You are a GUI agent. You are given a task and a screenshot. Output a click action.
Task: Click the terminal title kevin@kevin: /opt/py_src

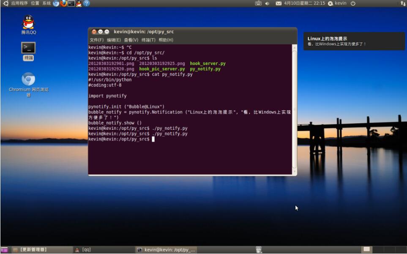[x=144, y=32]
